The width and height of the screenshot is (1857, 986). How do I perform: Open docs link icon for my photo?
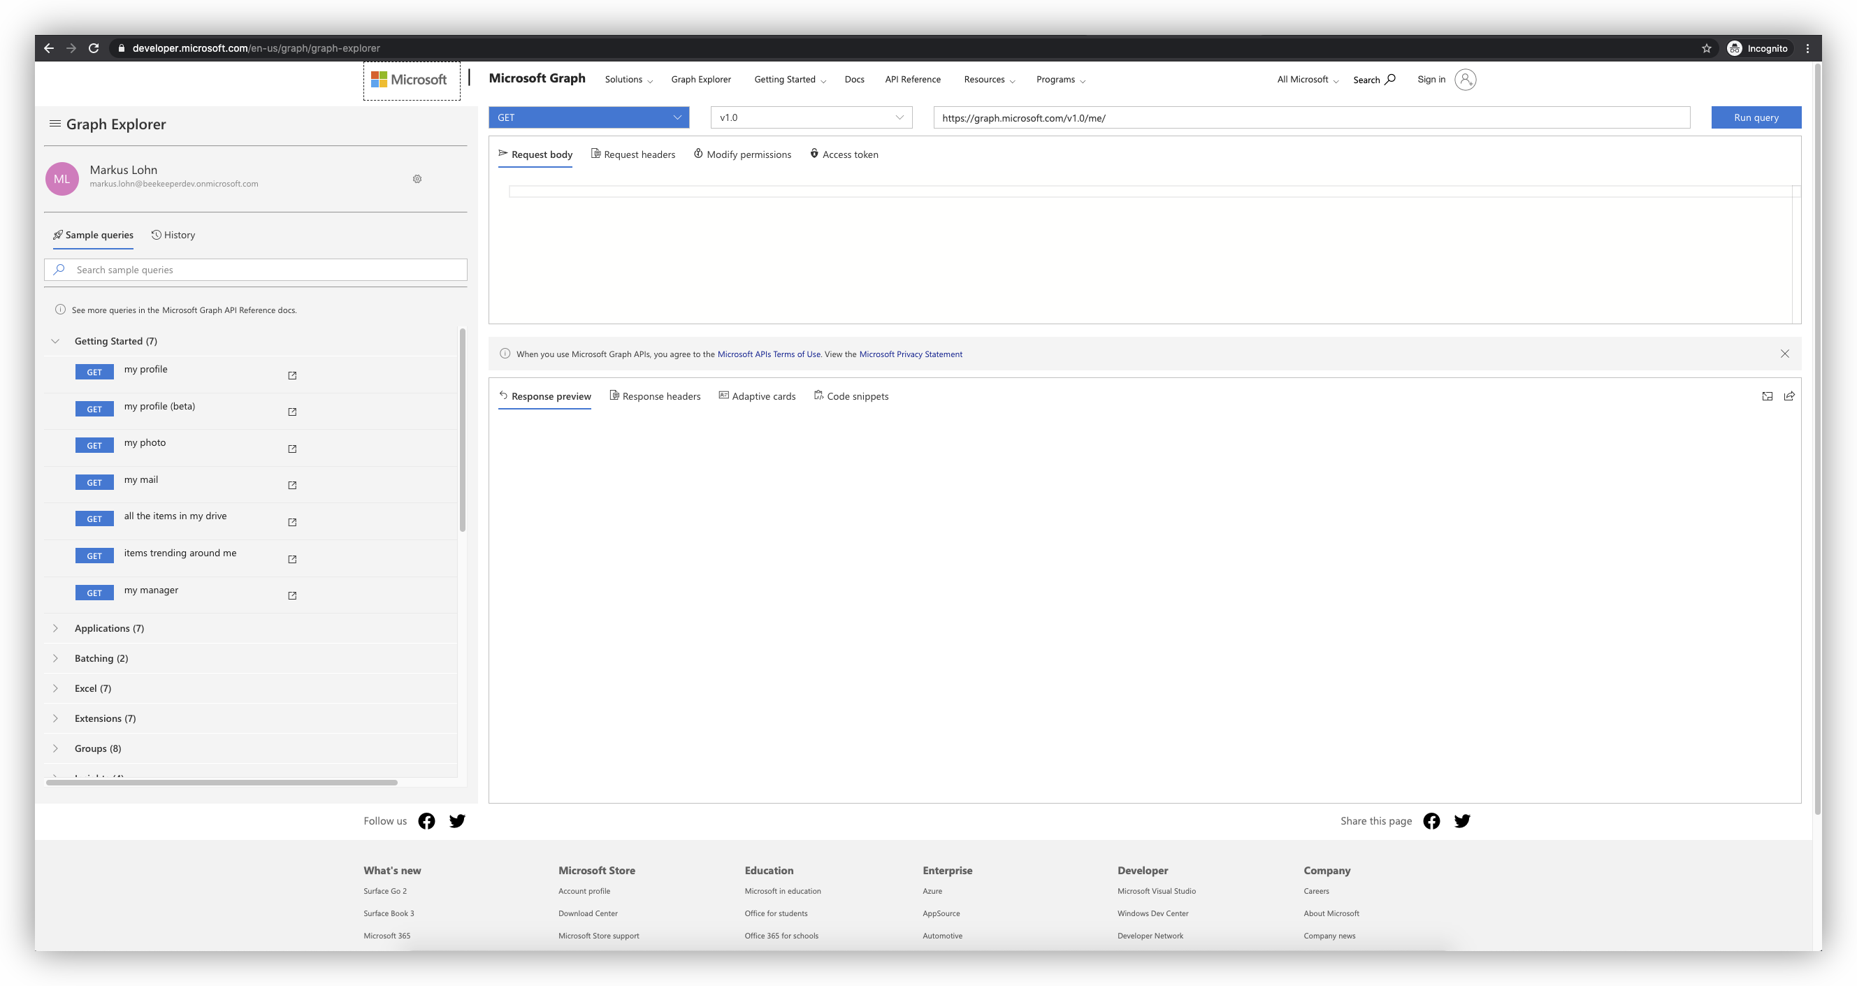click(x=292, y=449)
